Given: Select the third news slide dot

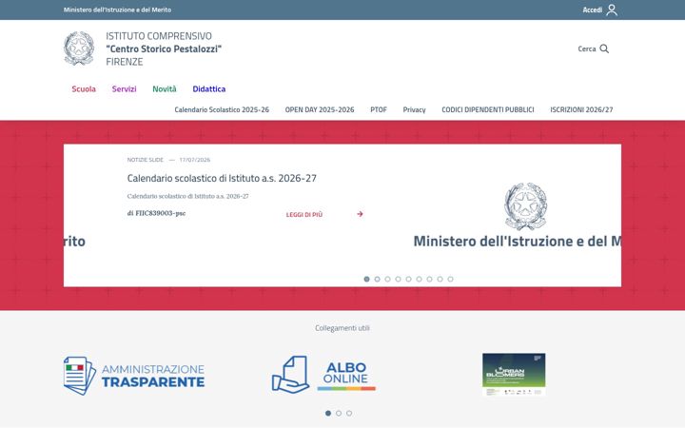Looking at the screenshot, I should pos(387,279).
